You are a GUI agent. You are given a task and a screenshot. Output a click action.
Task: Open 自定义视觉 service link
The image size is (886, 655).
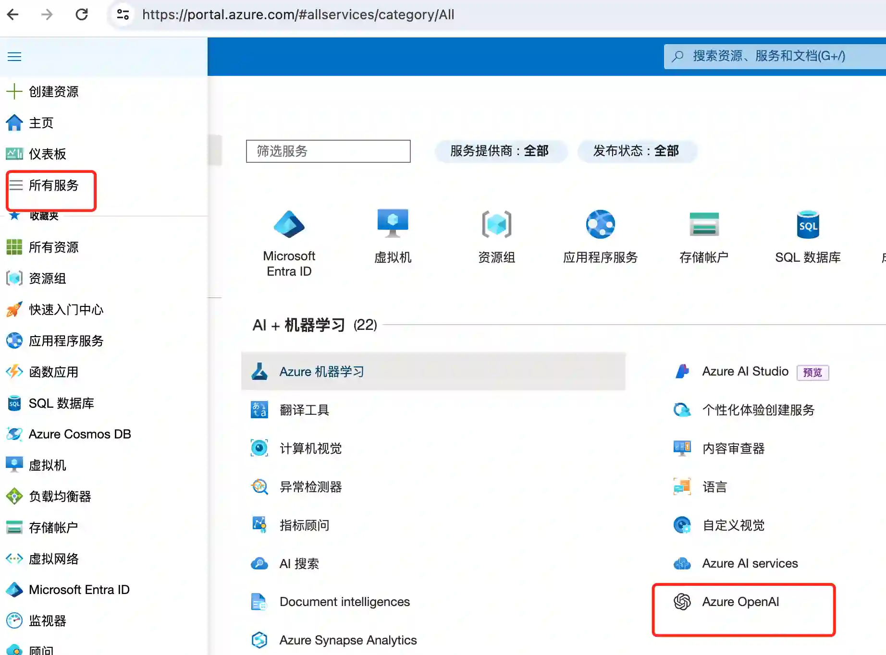point(733,525)
